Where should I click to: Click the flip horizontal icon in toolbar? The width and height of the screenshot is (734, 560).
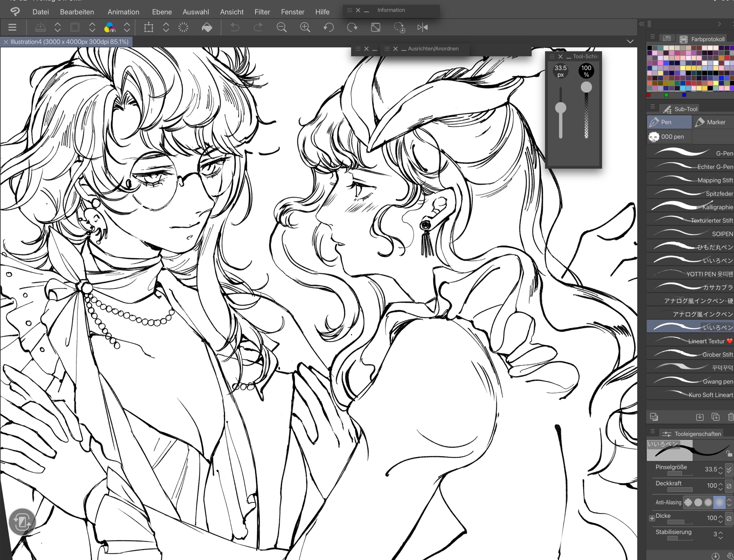(x=422, y=28)
